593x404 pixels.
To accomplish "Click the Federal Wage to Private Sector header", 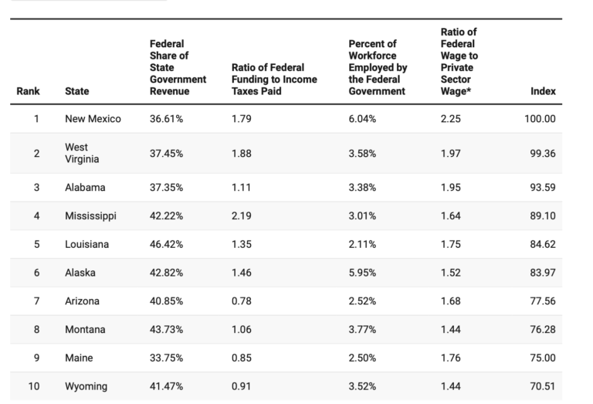I will click(459, 61).
